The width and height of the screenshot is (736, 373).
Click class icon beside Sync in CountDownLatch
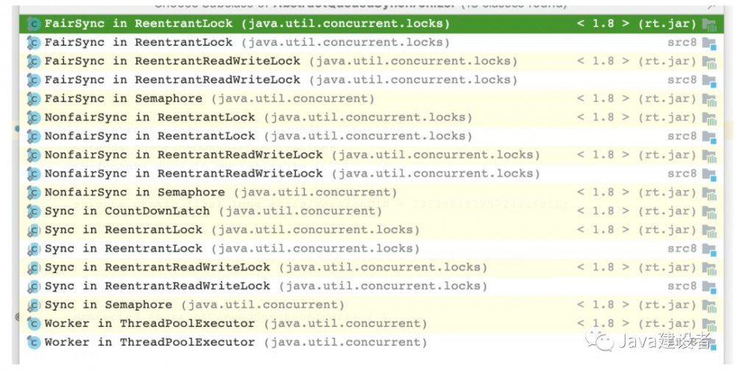pos(33,211)
